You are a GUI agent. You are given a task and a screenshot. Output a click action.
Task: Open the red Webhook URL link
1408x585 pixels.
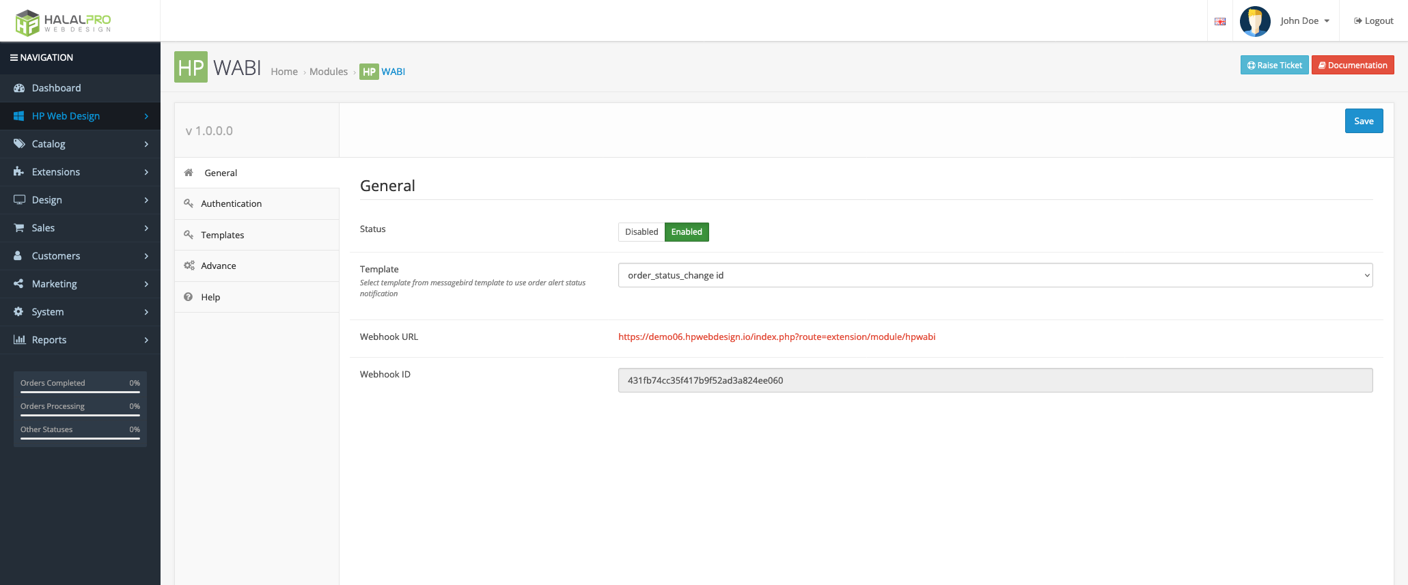coord(777,337)
